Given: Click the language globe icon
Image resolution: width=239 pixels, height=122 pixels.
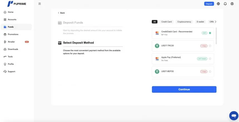Looking at the screenshot, I should pyautogui.click(x=218, y=4).
